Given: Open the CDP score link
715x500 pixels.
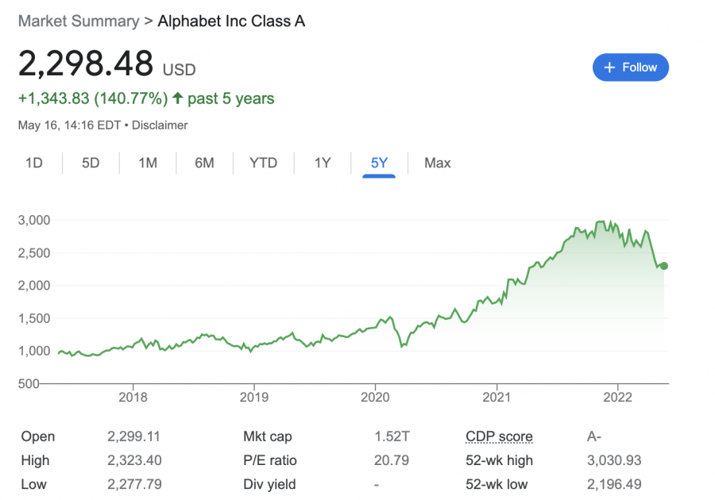Looking at the screenshot, I should coord(499,437).
